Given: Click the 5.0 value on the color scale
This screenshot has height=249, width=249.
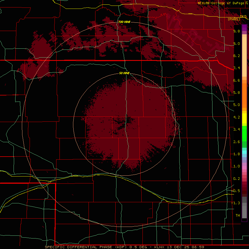Looking at the screenshot, I should (237, 105).
